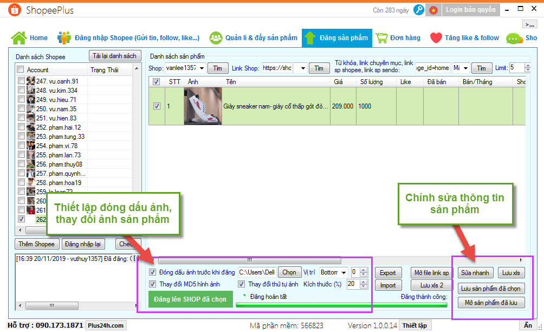Click the green chat bubble Shopee icon
The width and height of the screenshot is (544, 332).
pyautogui.click(x=513, y=38)
